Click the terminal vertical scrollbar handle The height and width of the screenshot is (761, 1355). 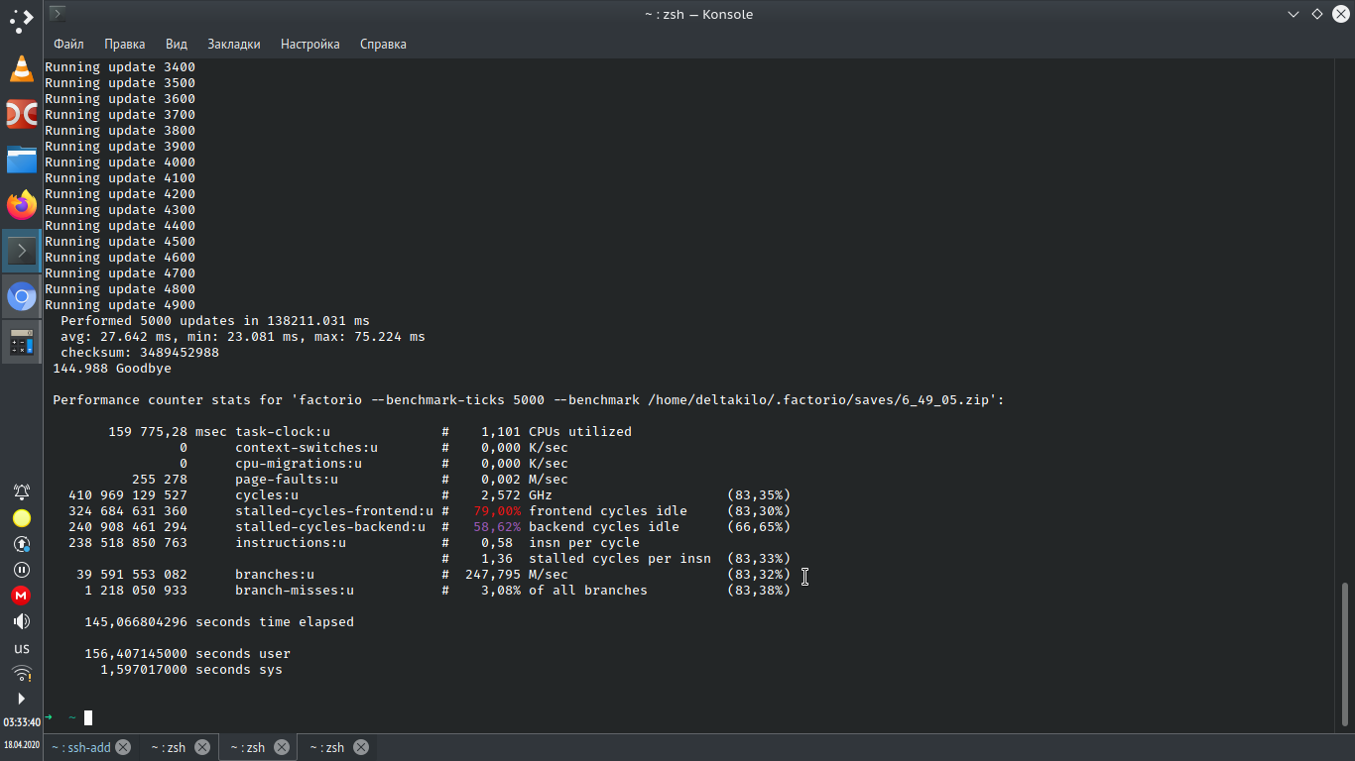1346,656
